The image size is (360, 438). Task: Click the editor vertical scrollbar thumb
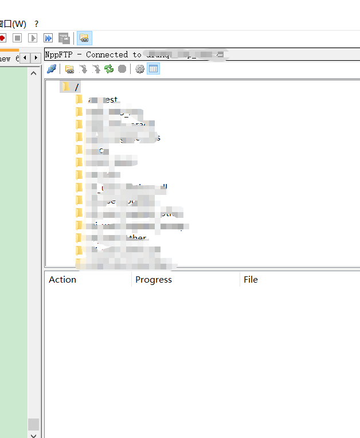tap(33, 424)
